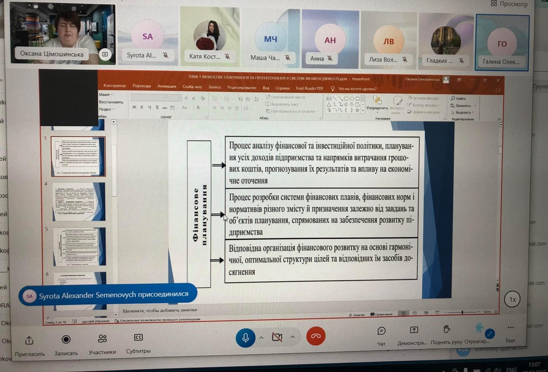Open the Участники participants panel
Image resolution: width=548 pixels, height=372 pixels.
click(102, 339)
